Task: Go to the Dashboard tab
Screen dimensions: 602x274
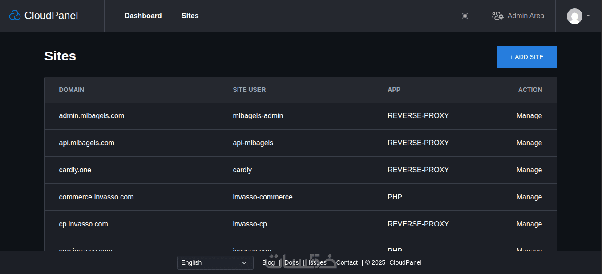Action: (143, 16)
